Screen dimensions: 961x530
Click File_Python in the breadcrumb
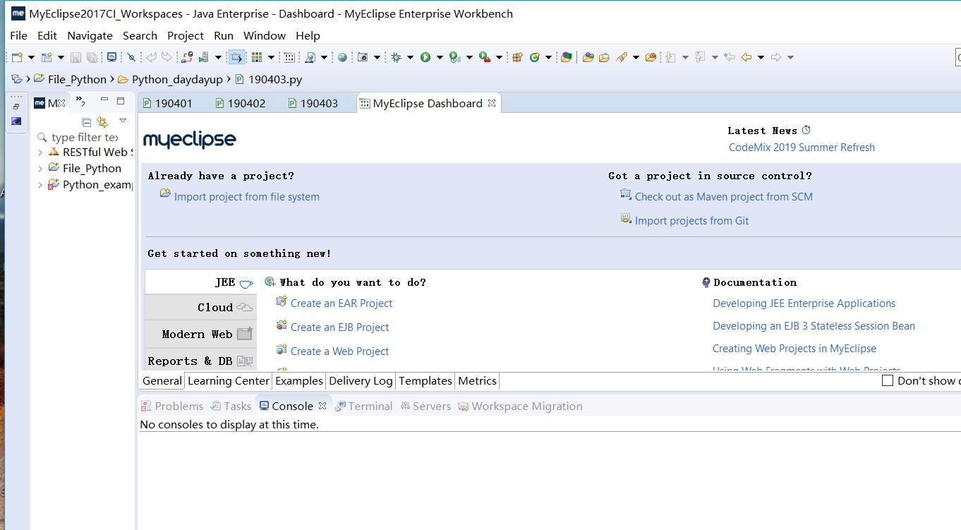coord(77,80)
